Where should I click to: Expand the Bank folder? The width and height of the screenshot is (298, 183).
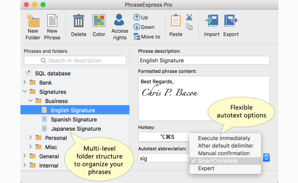pyautogui.click(x=25, y=82)
